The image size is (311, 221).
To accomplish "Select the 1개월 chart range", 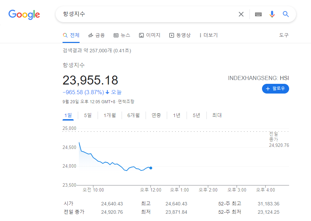I will pyautogui.click(x=109, y=115).
